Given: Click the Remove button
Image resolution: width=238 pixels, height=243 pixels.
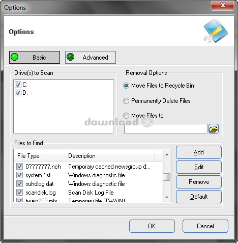Looking at the screenshot, I should click(199, 182).
